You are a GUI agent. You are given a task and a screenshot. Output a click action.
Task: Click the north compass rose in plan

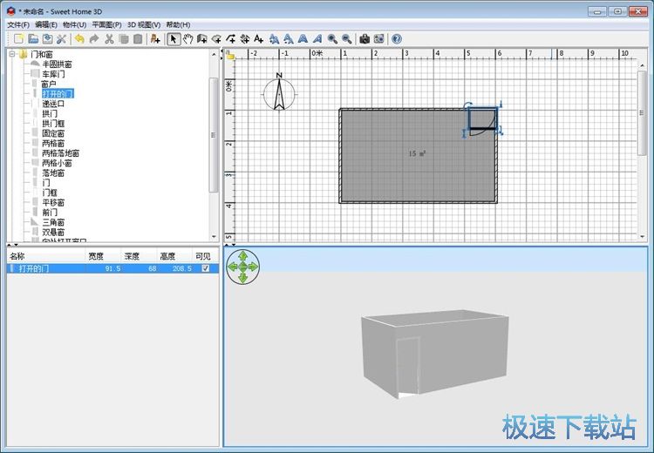click(279, 92)
